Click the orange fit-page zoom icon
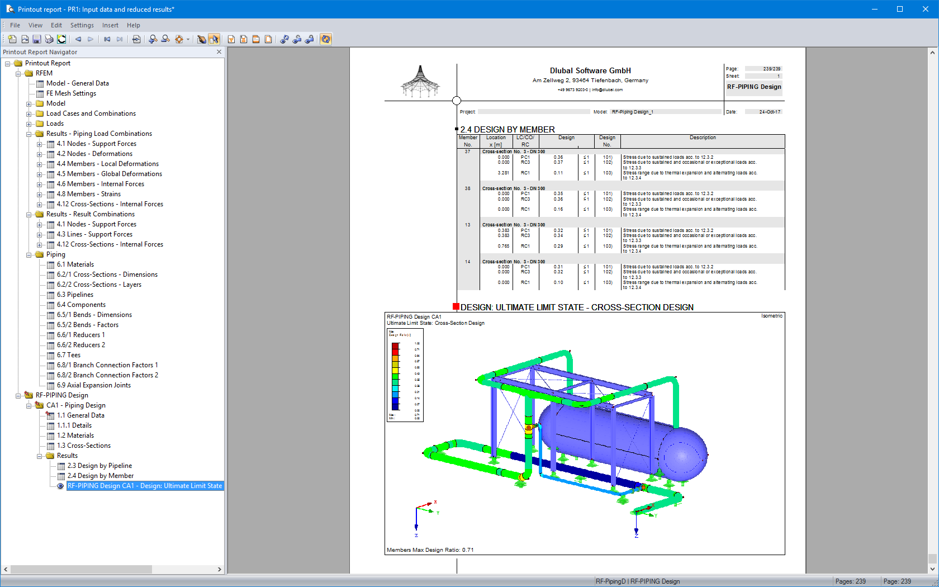This screenshot has width=939, height=587. (x=179, y=39)
